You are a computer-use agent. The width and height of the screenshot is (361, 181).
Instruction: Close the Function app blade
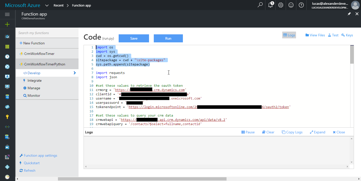pyautogui.click(x=357, y=14)
